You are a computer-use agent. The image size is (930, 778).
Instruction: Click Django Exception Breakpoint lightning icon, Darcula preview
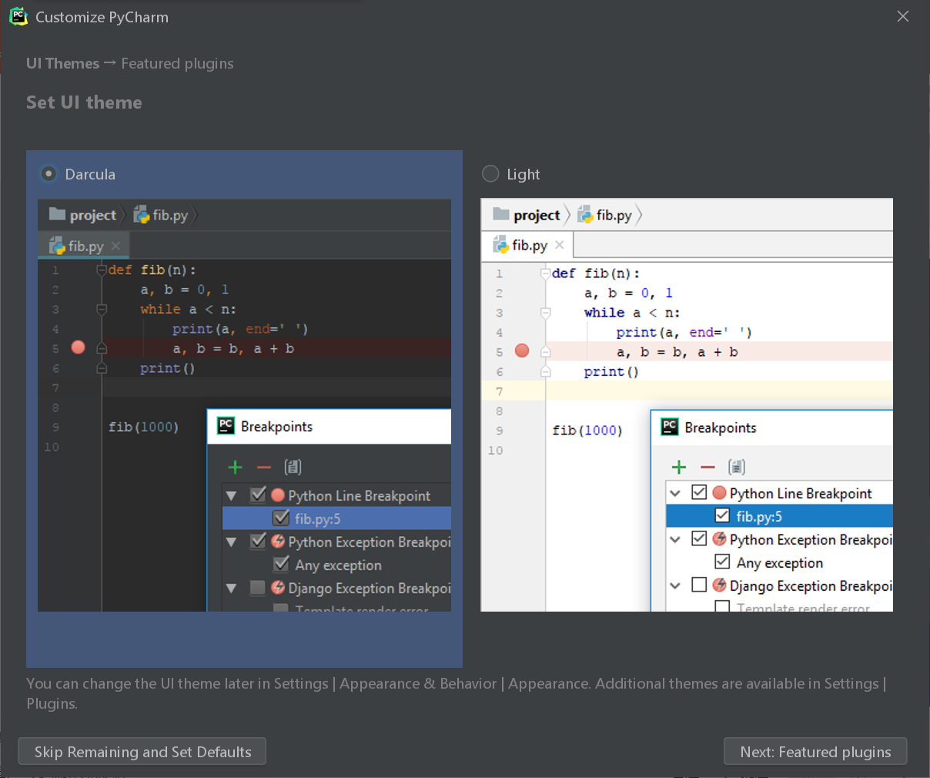278,588
